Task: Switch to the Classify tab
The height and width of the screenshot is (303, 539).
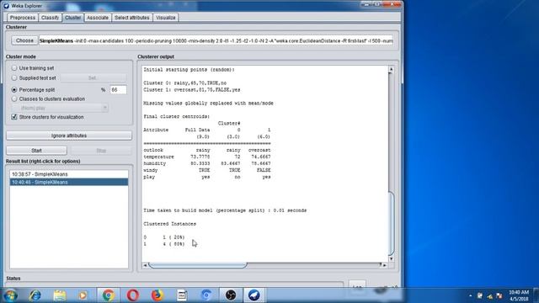Action: (x=51, y=18)
